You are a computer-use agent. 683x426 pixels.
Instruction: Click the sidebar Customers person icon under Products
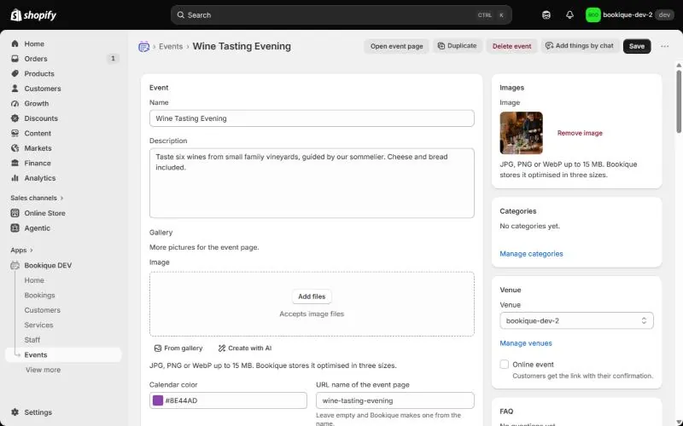[x=15, y=89]
